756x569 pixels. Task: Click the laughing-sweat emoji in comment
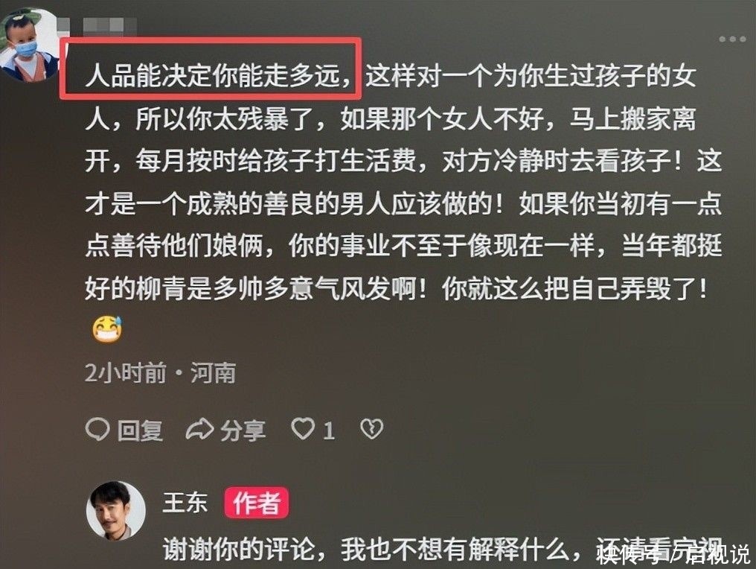click(x=107, y=328)
